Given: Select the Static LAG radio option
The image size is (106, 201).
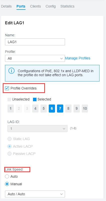Looking at the screenshot, I should (9, 139).
